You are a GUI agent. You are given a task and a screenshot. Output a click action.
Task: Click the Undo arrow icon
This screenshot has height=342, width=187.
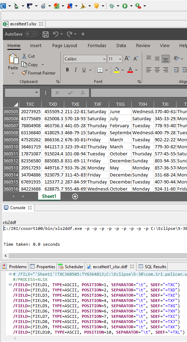pyautogui.click(x=56, y=34)
